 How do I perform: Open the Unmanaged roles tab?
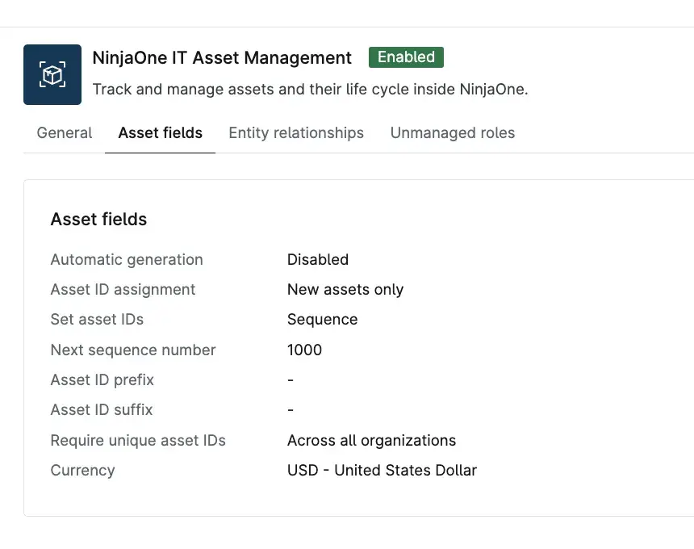(x=453, y=133)
